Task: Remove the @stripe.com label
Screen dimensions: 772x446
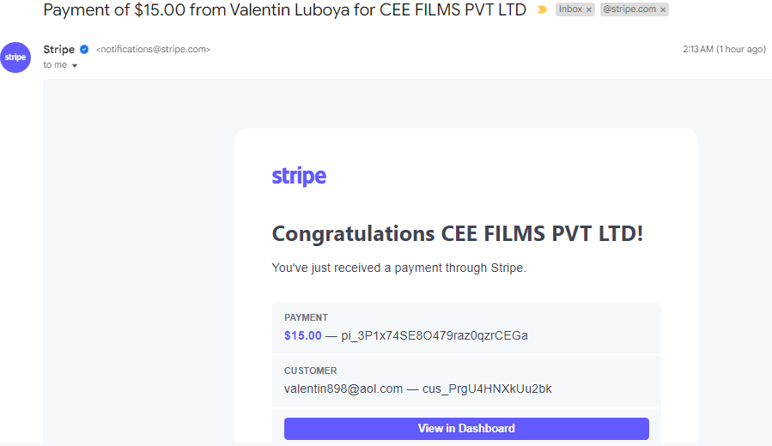Action: pyautogui.click(x=663, y=9)
